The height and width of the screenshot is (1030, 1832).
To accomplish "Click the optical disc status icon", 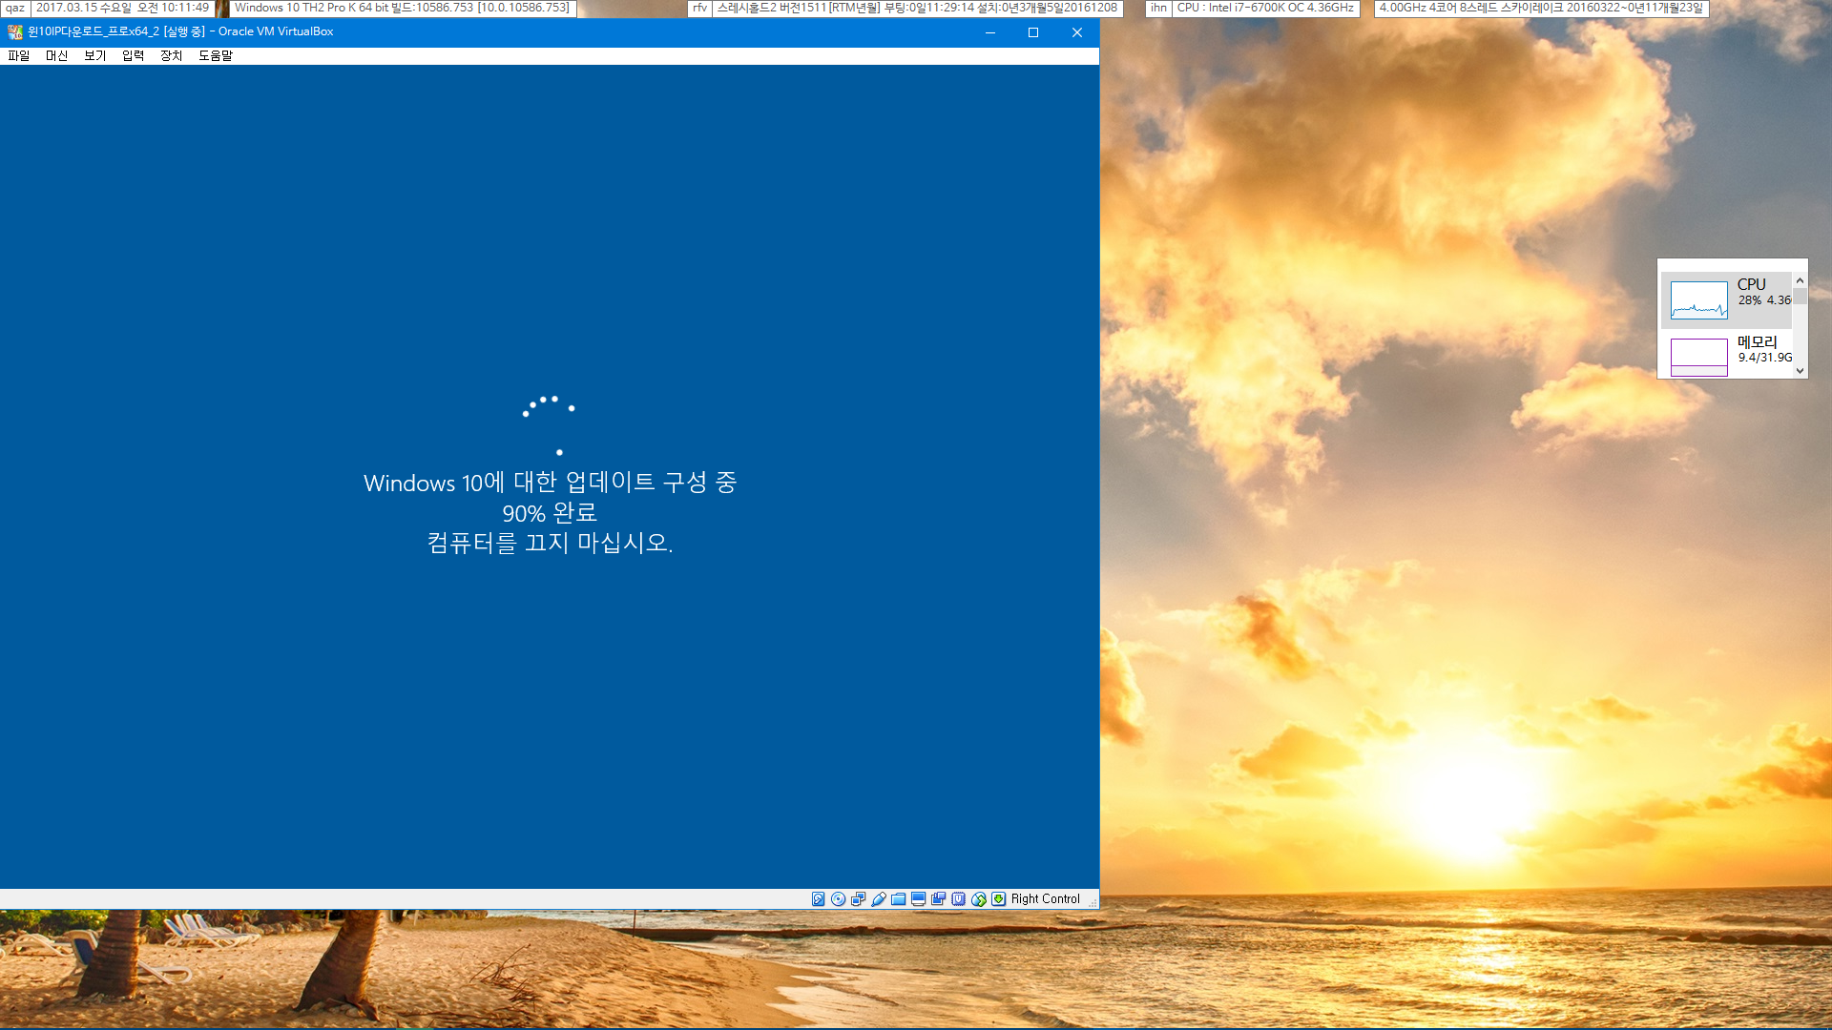I will [838, 899].
